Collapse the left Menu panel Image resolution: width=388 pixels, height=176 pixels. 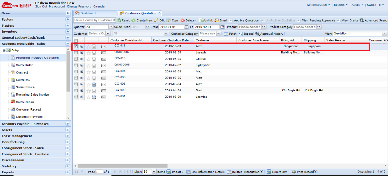tap(68, 13)
